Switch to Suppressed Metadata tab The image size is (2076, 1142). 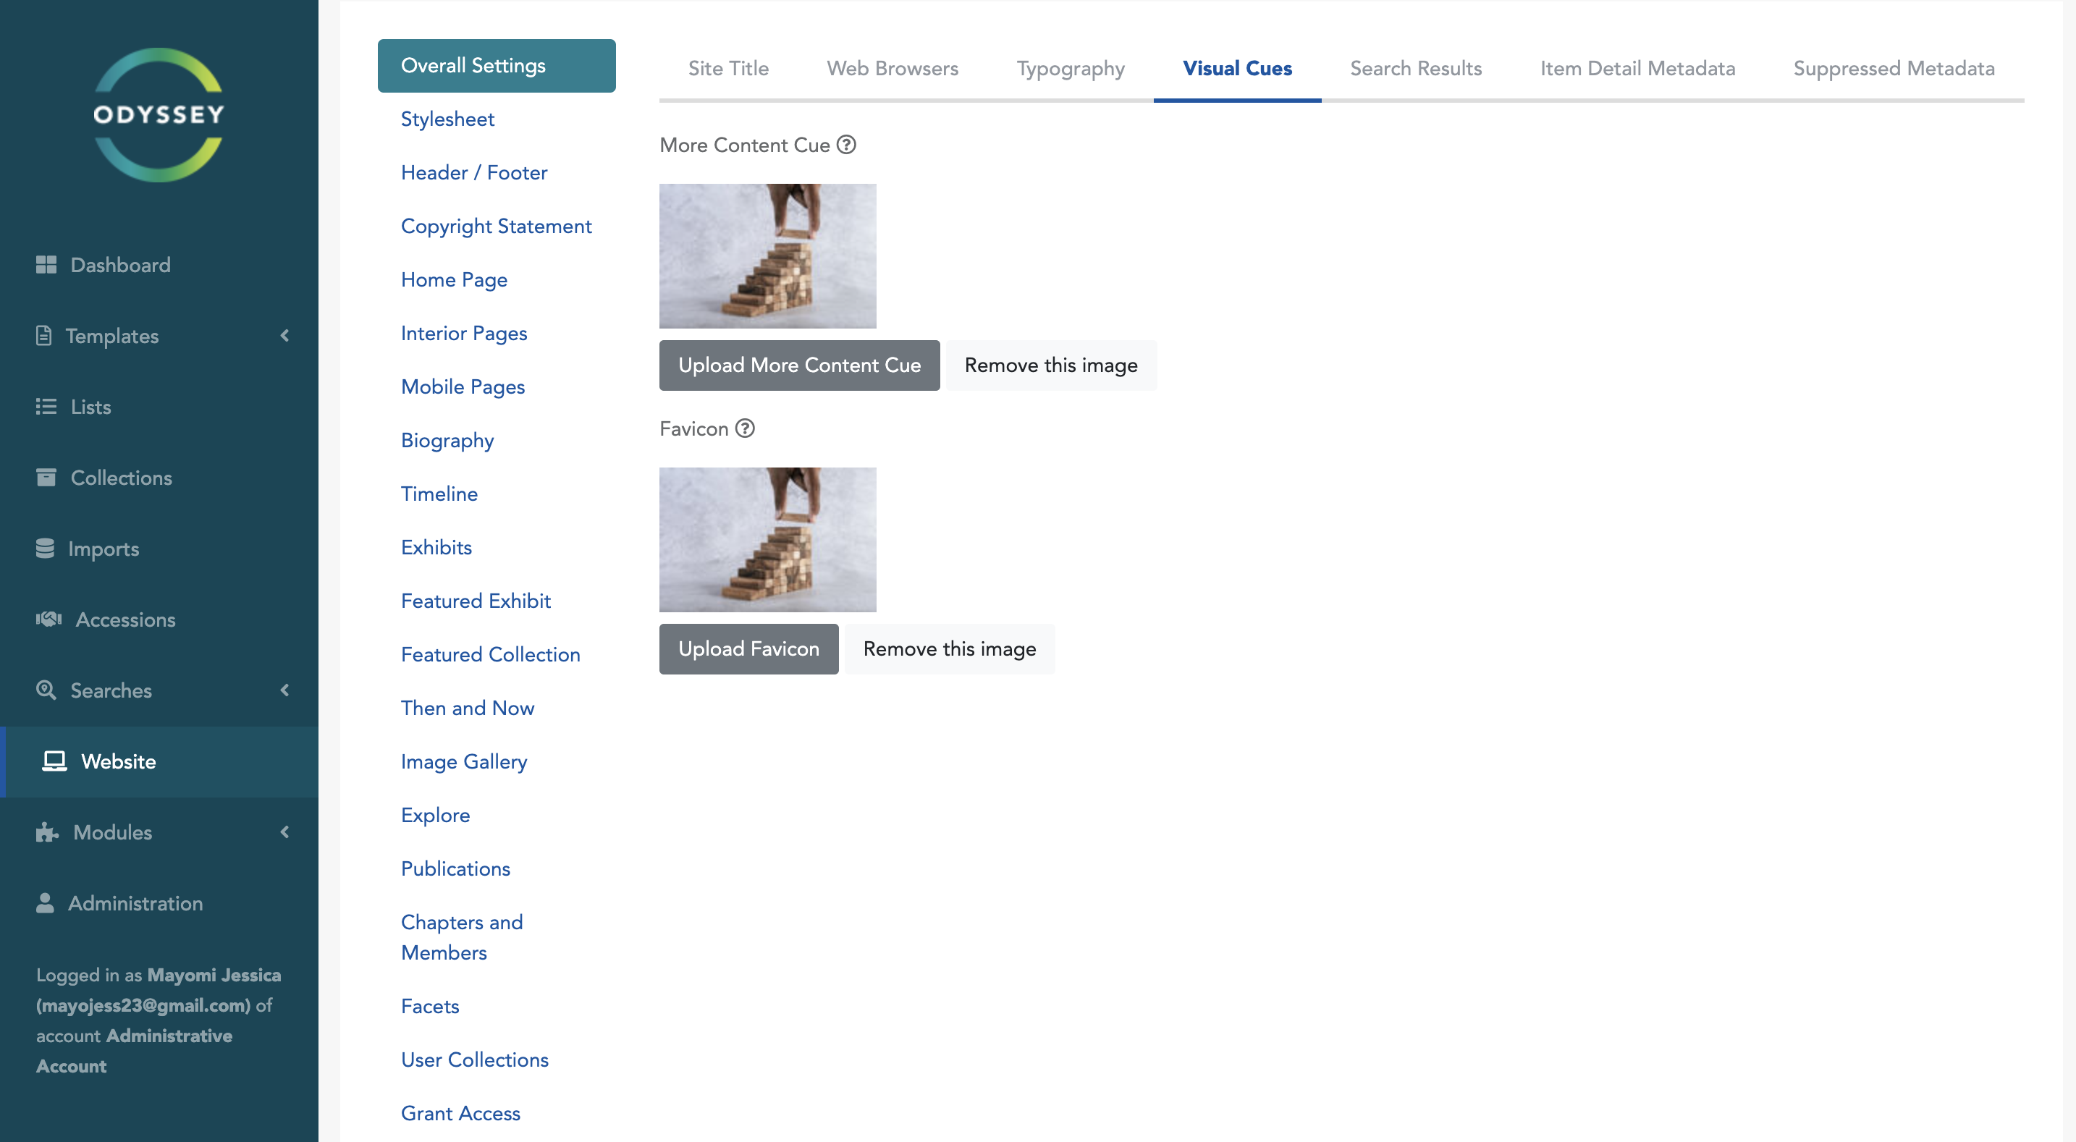1893,69
